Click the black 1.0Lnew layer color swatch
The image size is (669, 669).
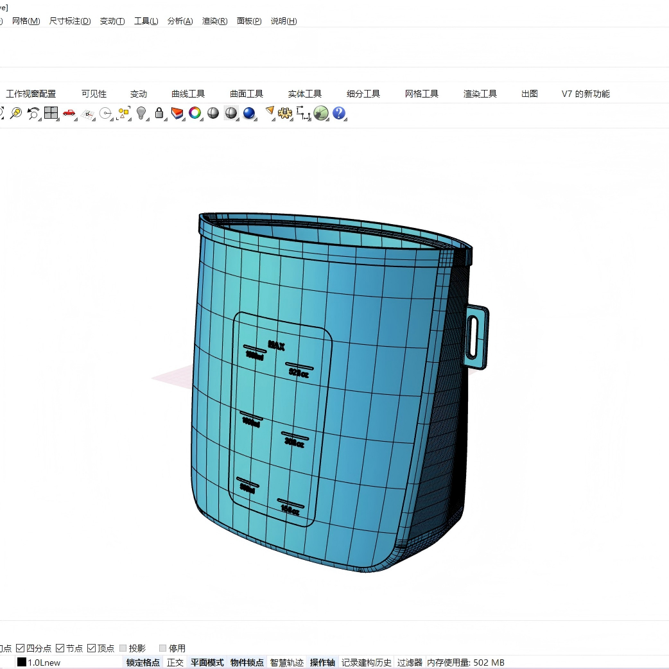(x=22, y=663)
